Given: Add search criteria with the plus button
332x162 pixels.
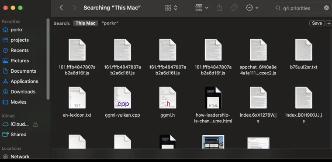Looking at the screenshot, I should [x=329, y=23].
